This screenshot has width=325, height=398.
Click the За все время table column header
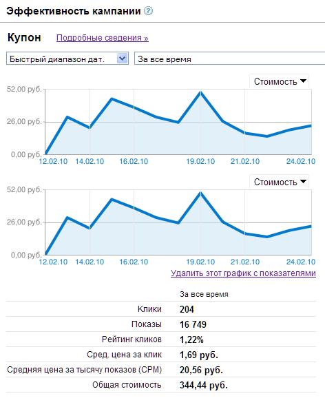click(204, 294)
